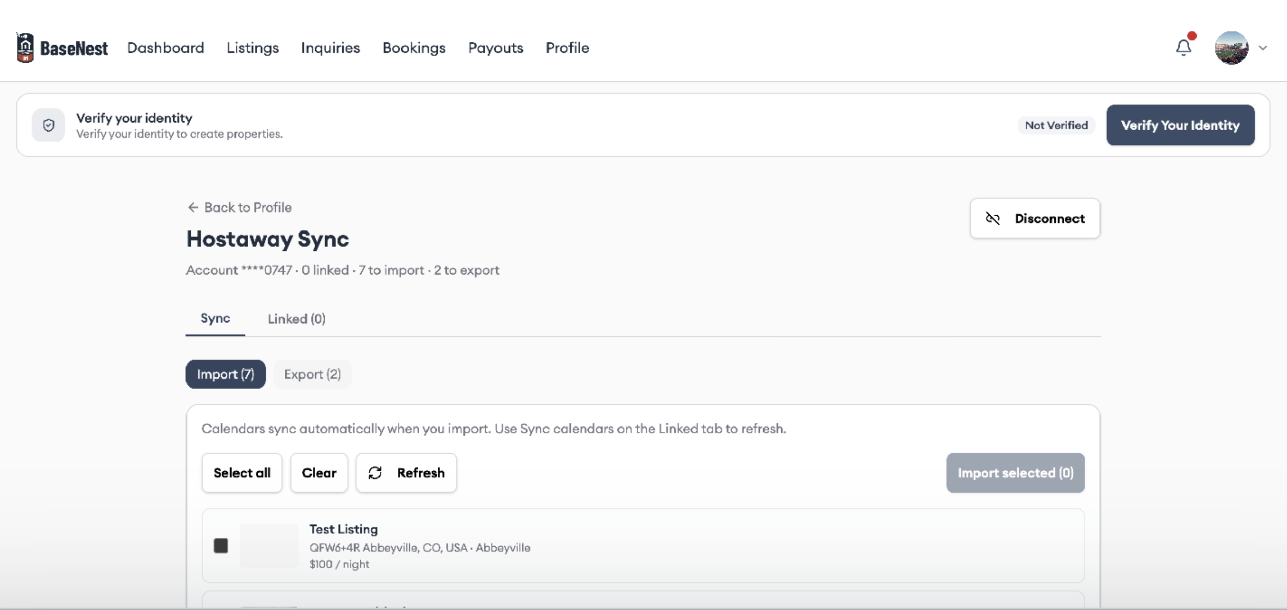Click Select all listings
Image resolution: width=1287 pixels, height=610 pixels.
[x=242, y=473]
